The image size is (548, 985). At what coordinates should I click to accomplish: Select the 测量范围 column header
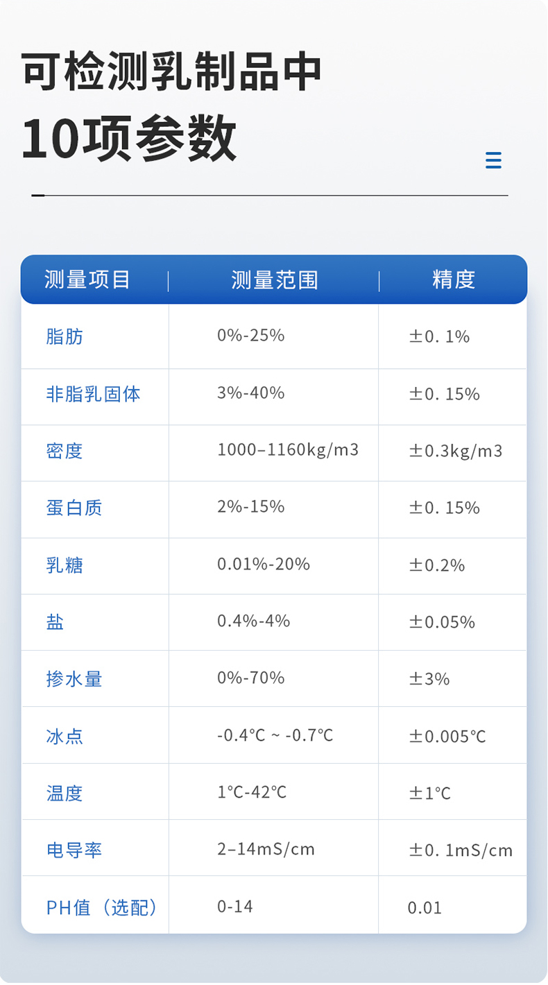(x=274, y=280)
